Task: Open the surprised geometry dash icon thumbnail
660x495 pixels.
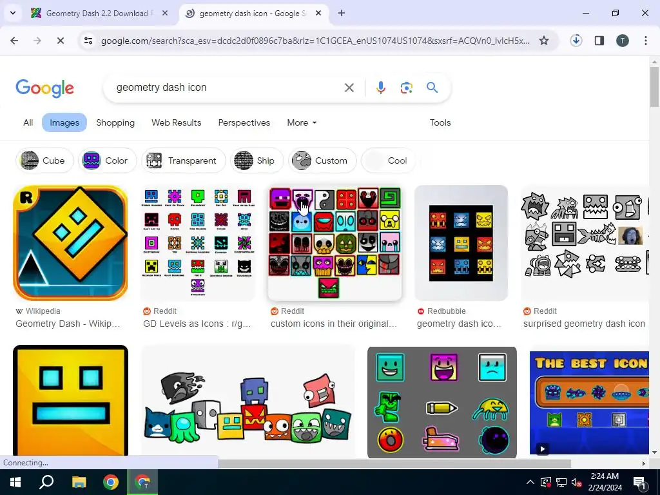Action: pyautogui.click(x=585, y=243)
